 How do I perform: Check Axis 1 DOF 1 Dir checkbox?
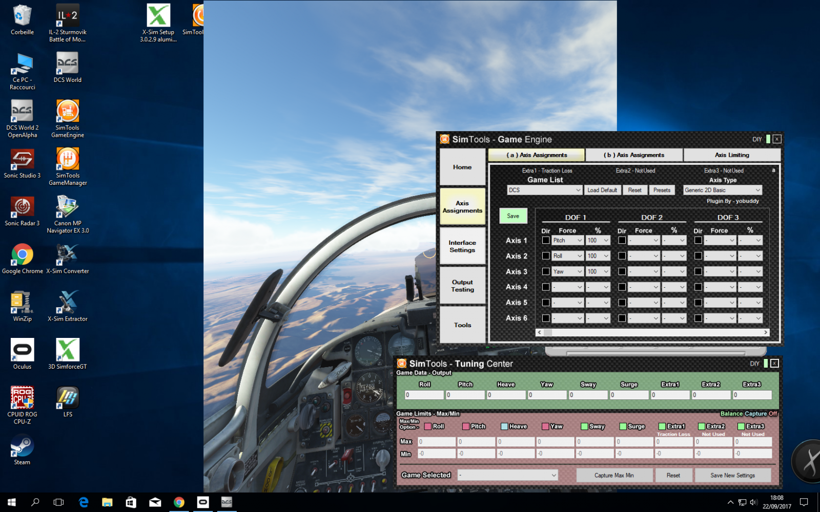pos(546,240)
